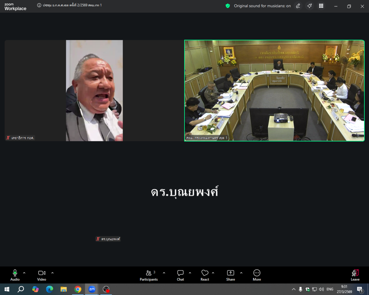Click the meeting info icon beside title

(x=39, y=5)
